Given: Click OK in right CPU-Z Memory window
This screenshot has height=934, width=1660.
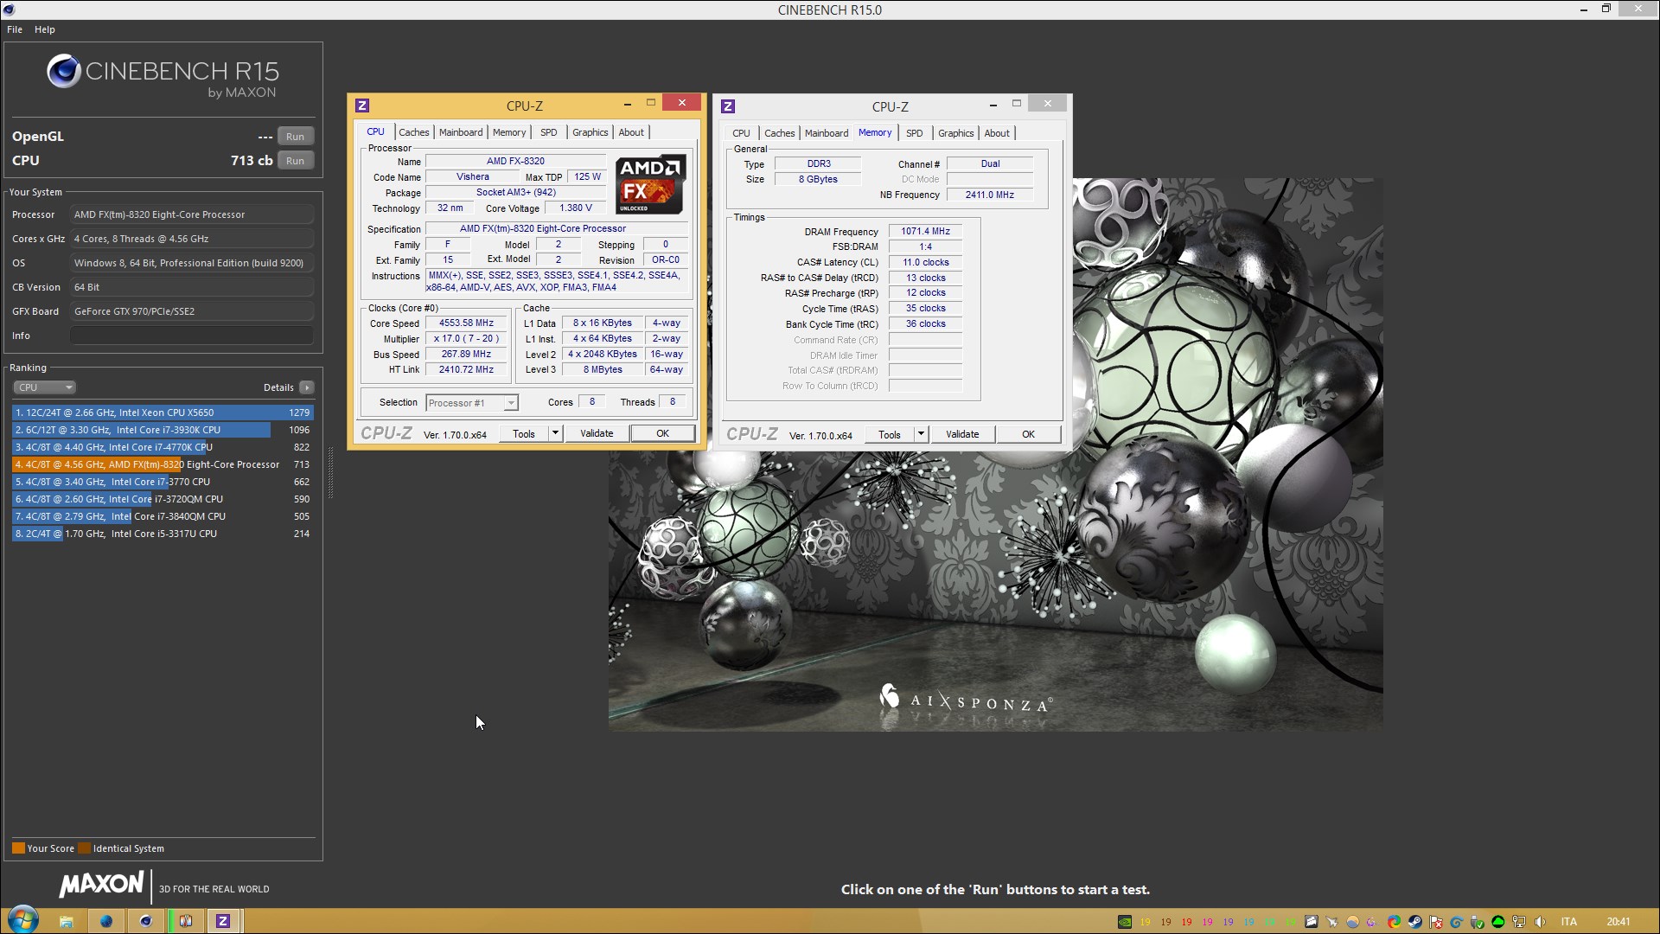Looking at the screenshot, I should pyautogui.click(x=1028, y=434).
